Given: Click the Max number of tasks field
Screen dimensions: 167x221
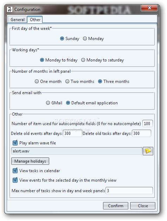Looking at the screenshot, I should point(129,190).
